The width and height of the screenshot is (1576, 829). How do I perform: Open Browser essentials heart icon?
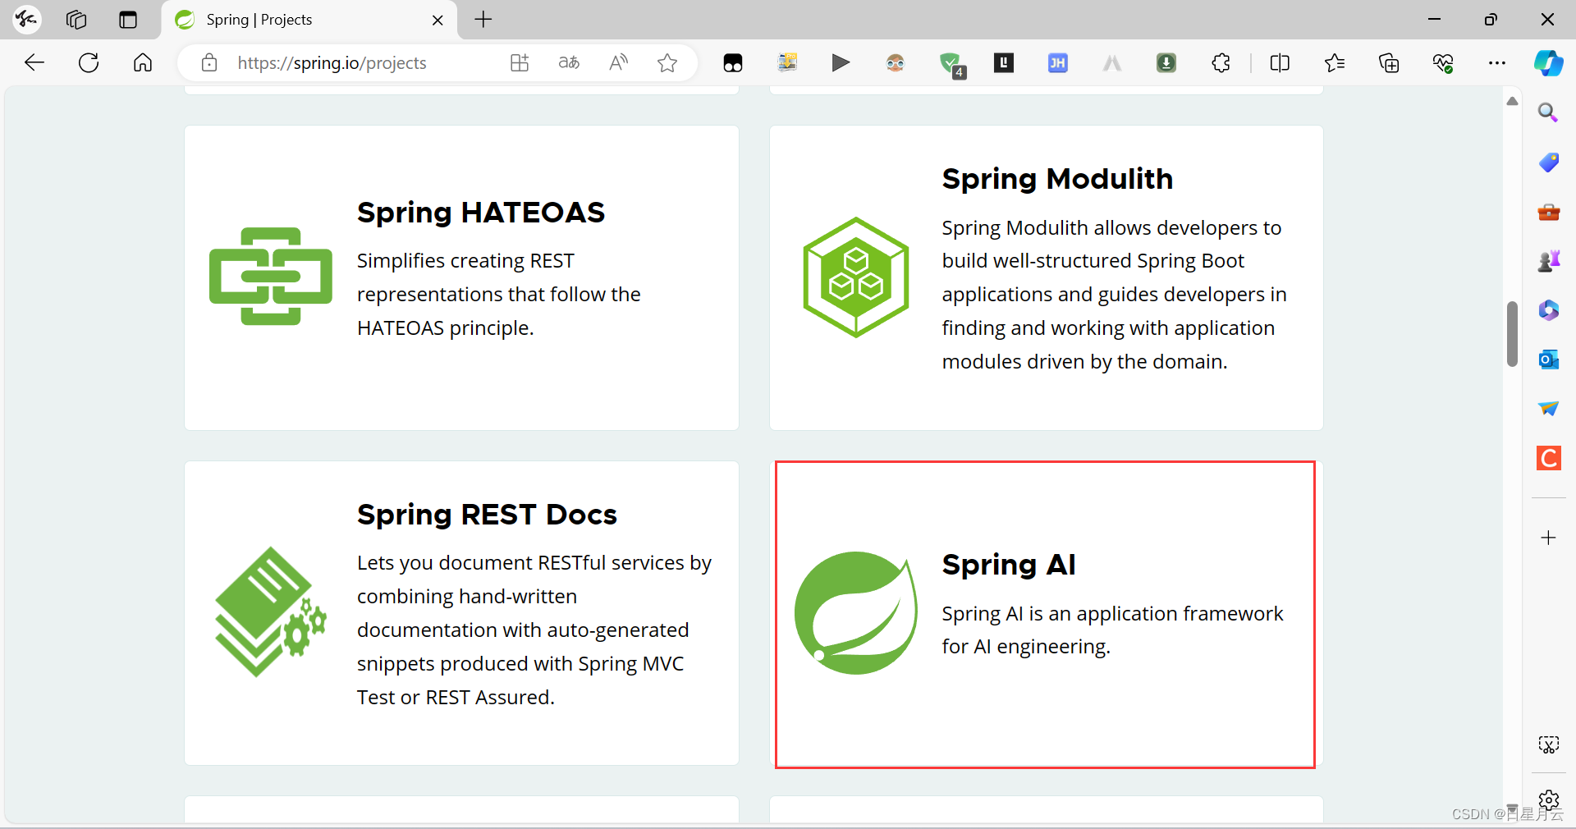coord(1443,62)
